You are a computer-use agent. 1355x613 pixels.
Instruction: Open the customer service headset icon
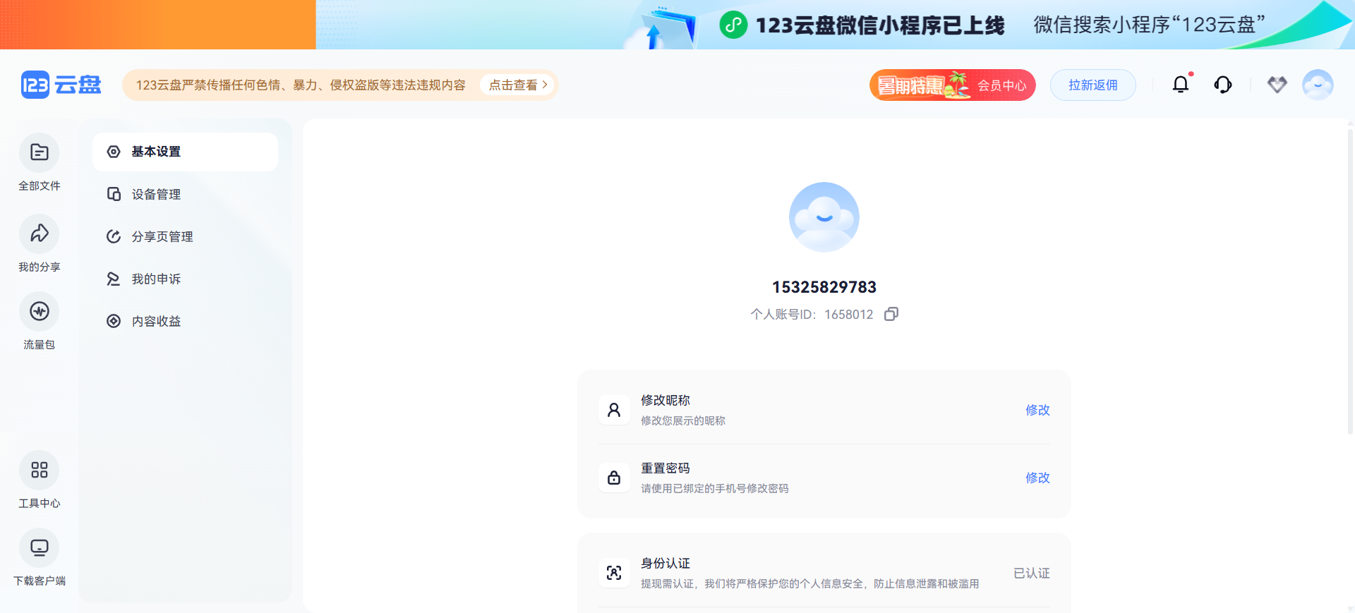(x=1223, y=85)
